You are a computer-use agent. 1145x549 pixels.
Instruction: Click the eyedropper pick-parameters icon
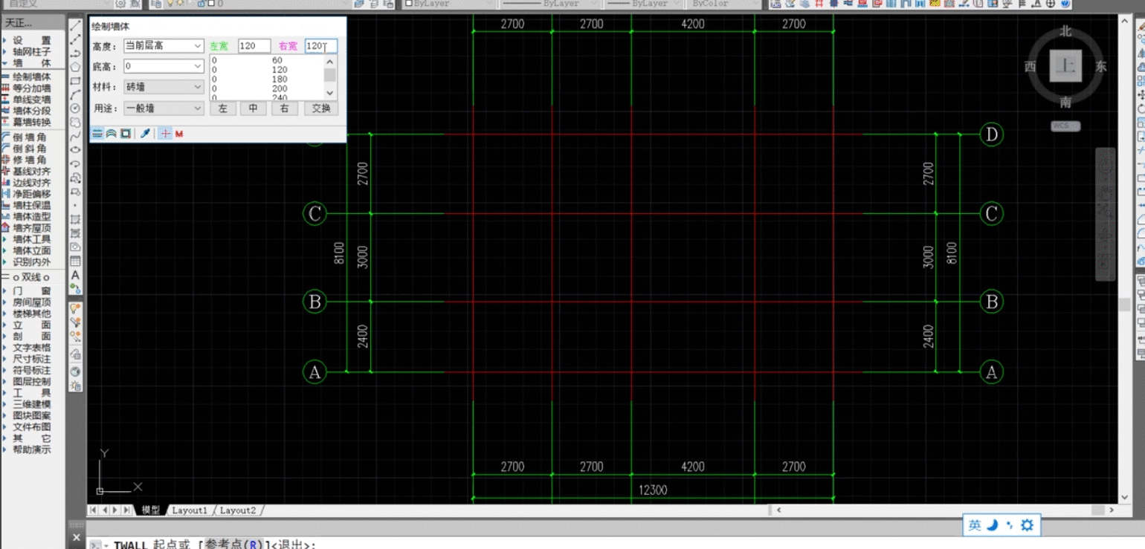(146, 134)
